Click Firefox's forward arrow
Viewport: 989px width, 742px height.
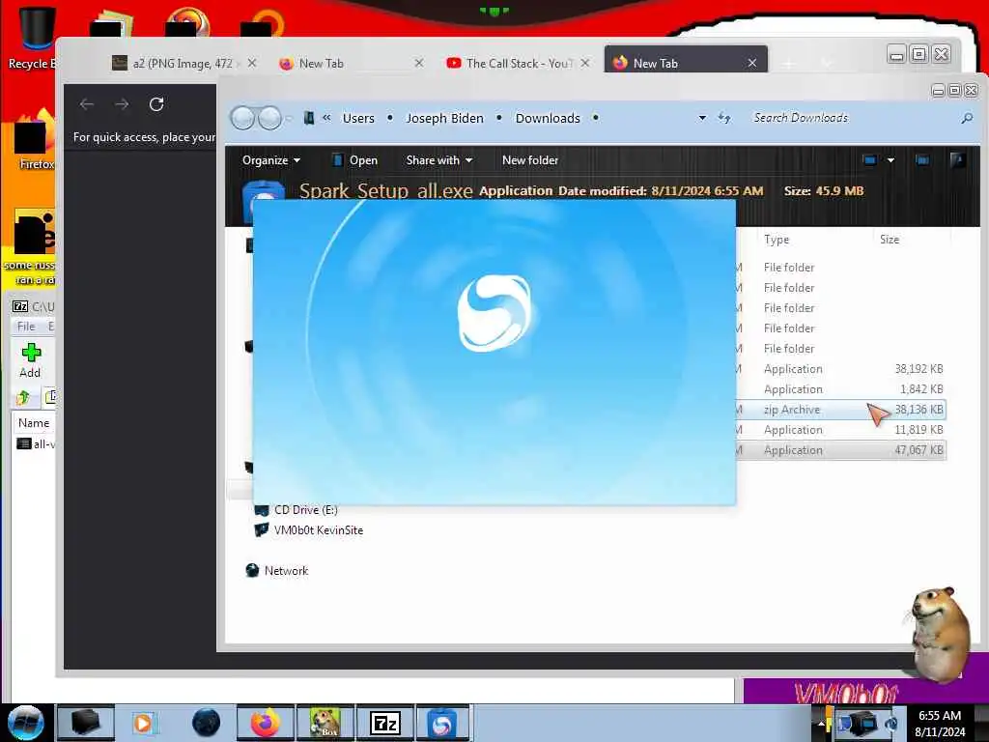tap(122, 104)
